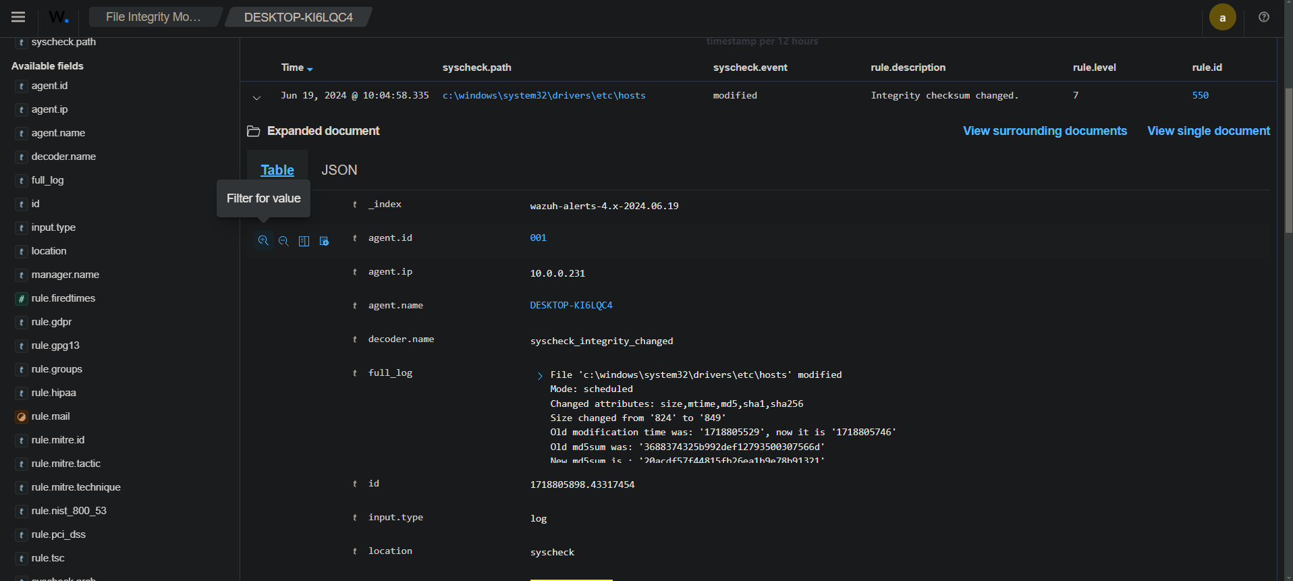This screenshot has width=1293, height=581.
Task: Filter out value agent.id
Action: (283, 241)
